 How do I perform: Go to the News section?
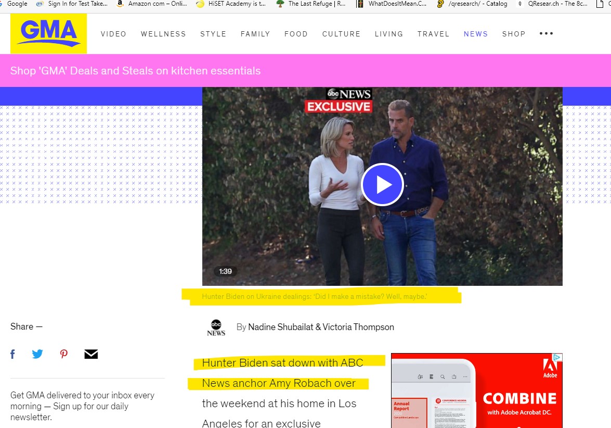click(x=476, y=34)
